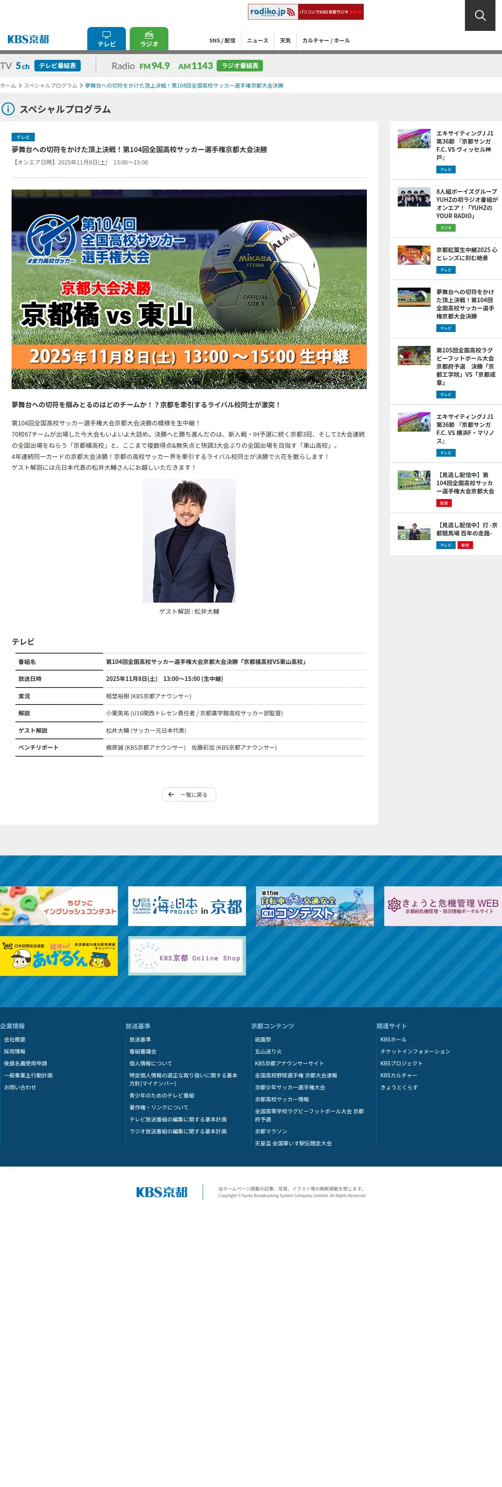This screenshot has height=1487, width=502.
Task: Open 天皇盃 全国車いす駅伝競走大会 link
Action: (293, 1143)
